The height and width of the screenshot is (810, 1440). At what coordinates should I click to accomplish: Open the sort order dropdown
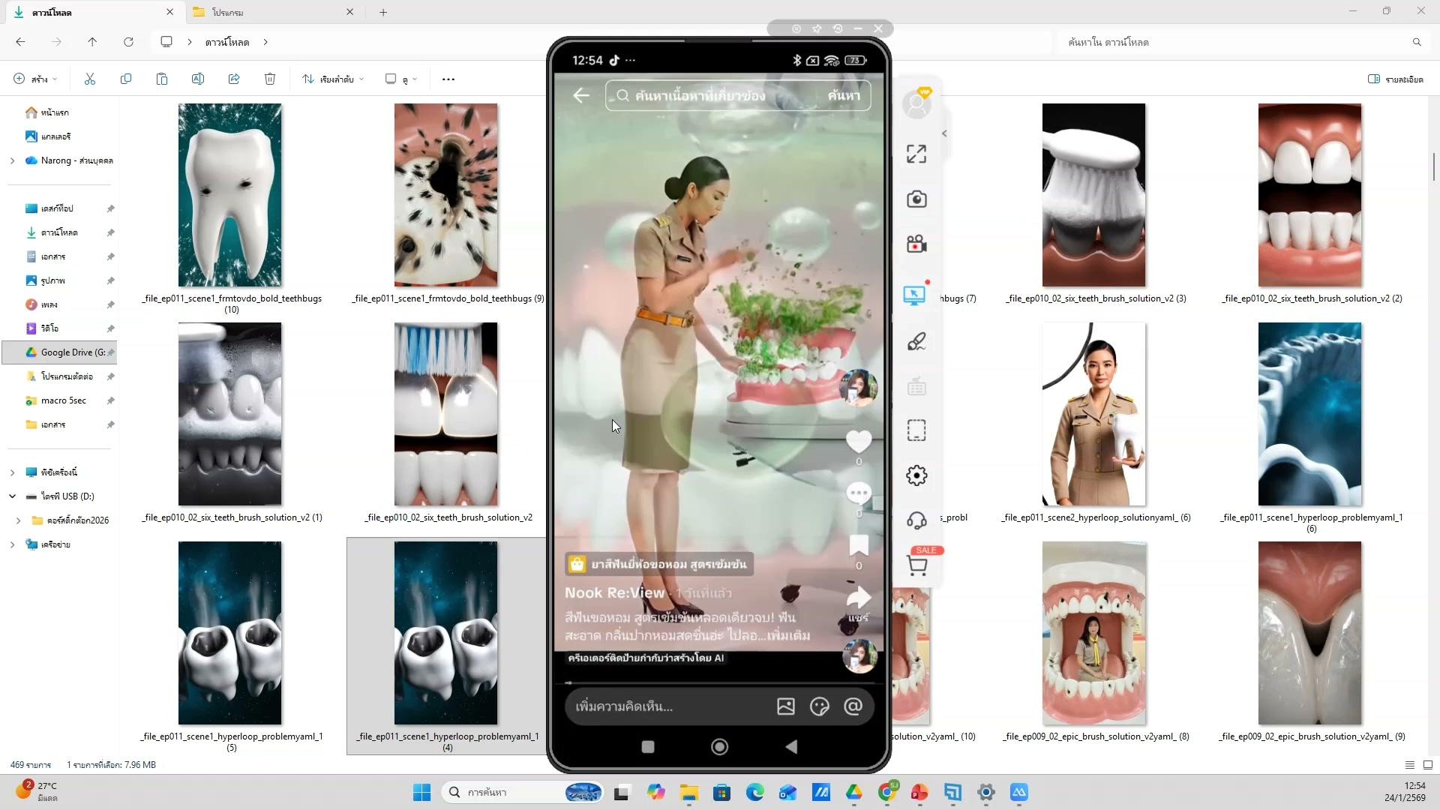[x=333, y=79]
